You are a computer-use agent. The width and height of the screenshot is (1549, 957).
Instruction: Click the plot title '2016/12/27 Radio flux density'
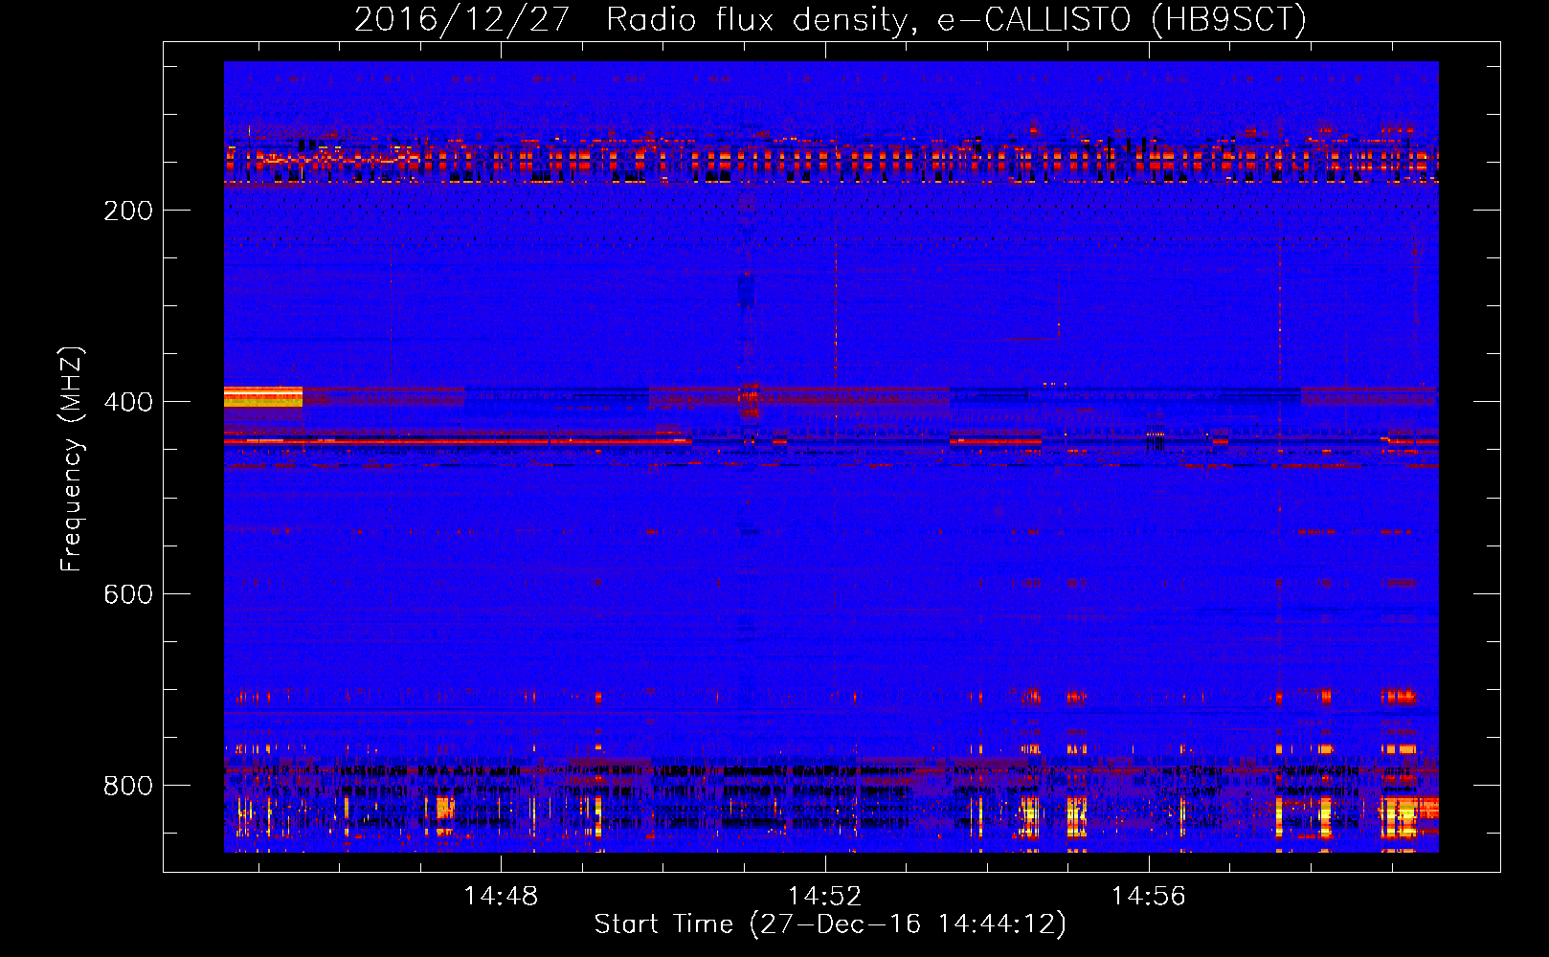tap(830, 19)
